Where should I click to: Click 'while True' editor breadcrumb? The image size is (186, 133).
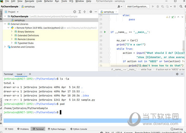[146, 70]
